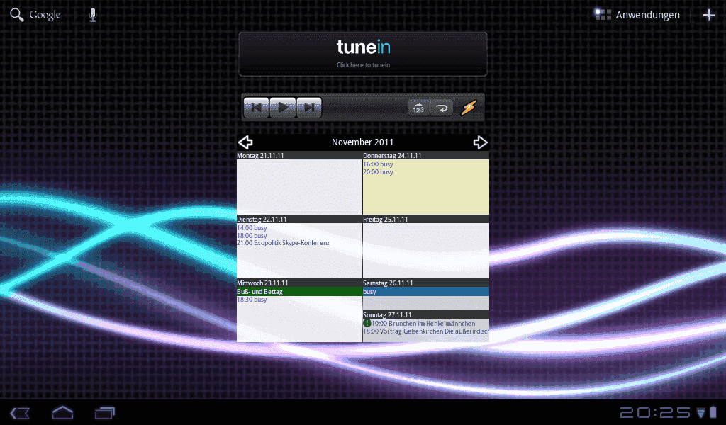Start voice search with the microphone
The width and height of the screenshot is (726, 425).
click(93, 15)
